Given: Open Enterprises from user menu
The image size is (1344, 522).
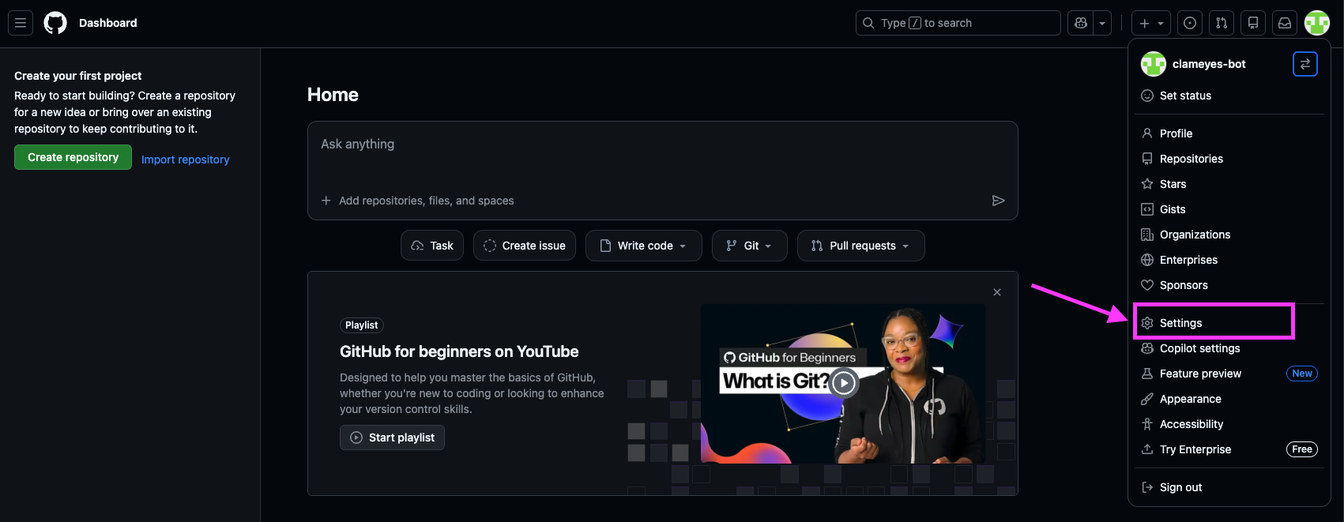Looking at the screenshot, I should pos(1229,260).
